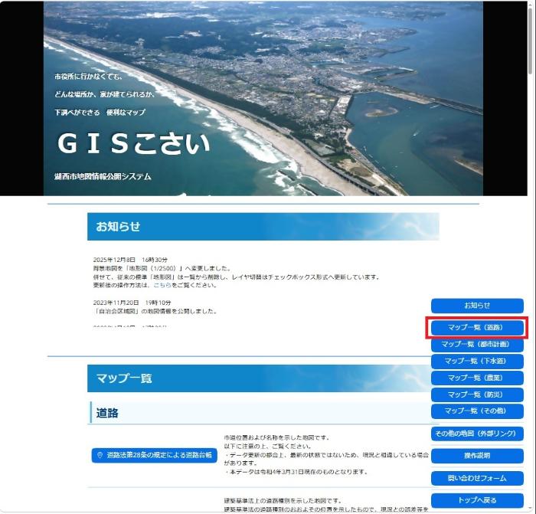Image resolution: width=536 pixels, height=514 pixels.
Task: Select the 2025年12月8日 notice date
Action: (x=130, y=260)
